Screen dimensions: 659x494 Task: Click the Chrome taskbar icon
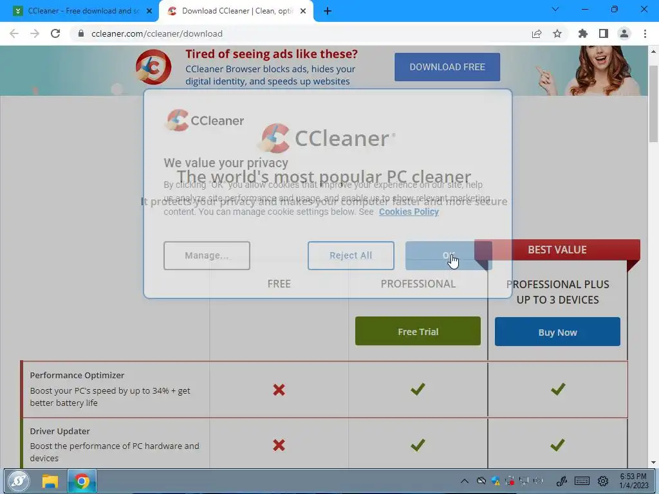[82, 481]
